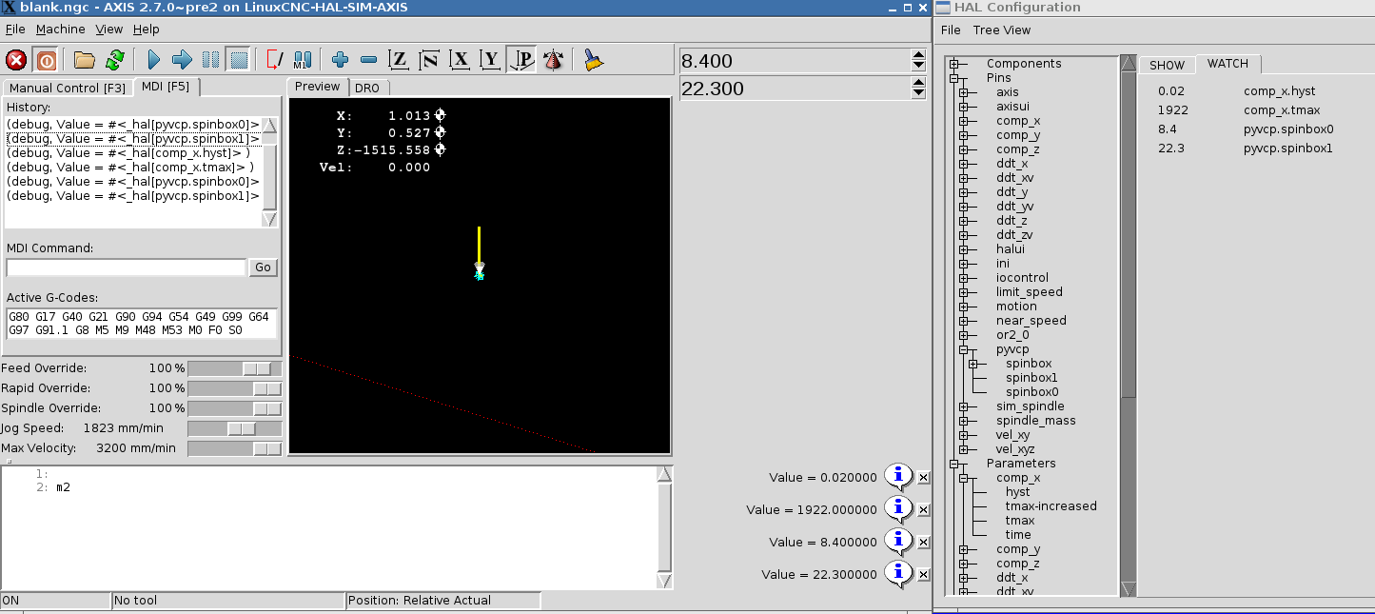The height and width of the screenshot is (614, 1375).
Task: Dismiss the Value = 1922.000000 notification
Action: point(923,510)
